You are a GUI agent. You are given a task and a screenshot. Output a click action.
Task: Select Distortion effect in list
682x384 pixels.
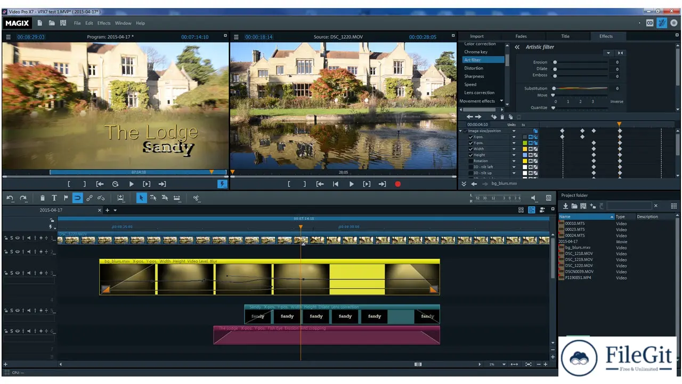[474, 68]
